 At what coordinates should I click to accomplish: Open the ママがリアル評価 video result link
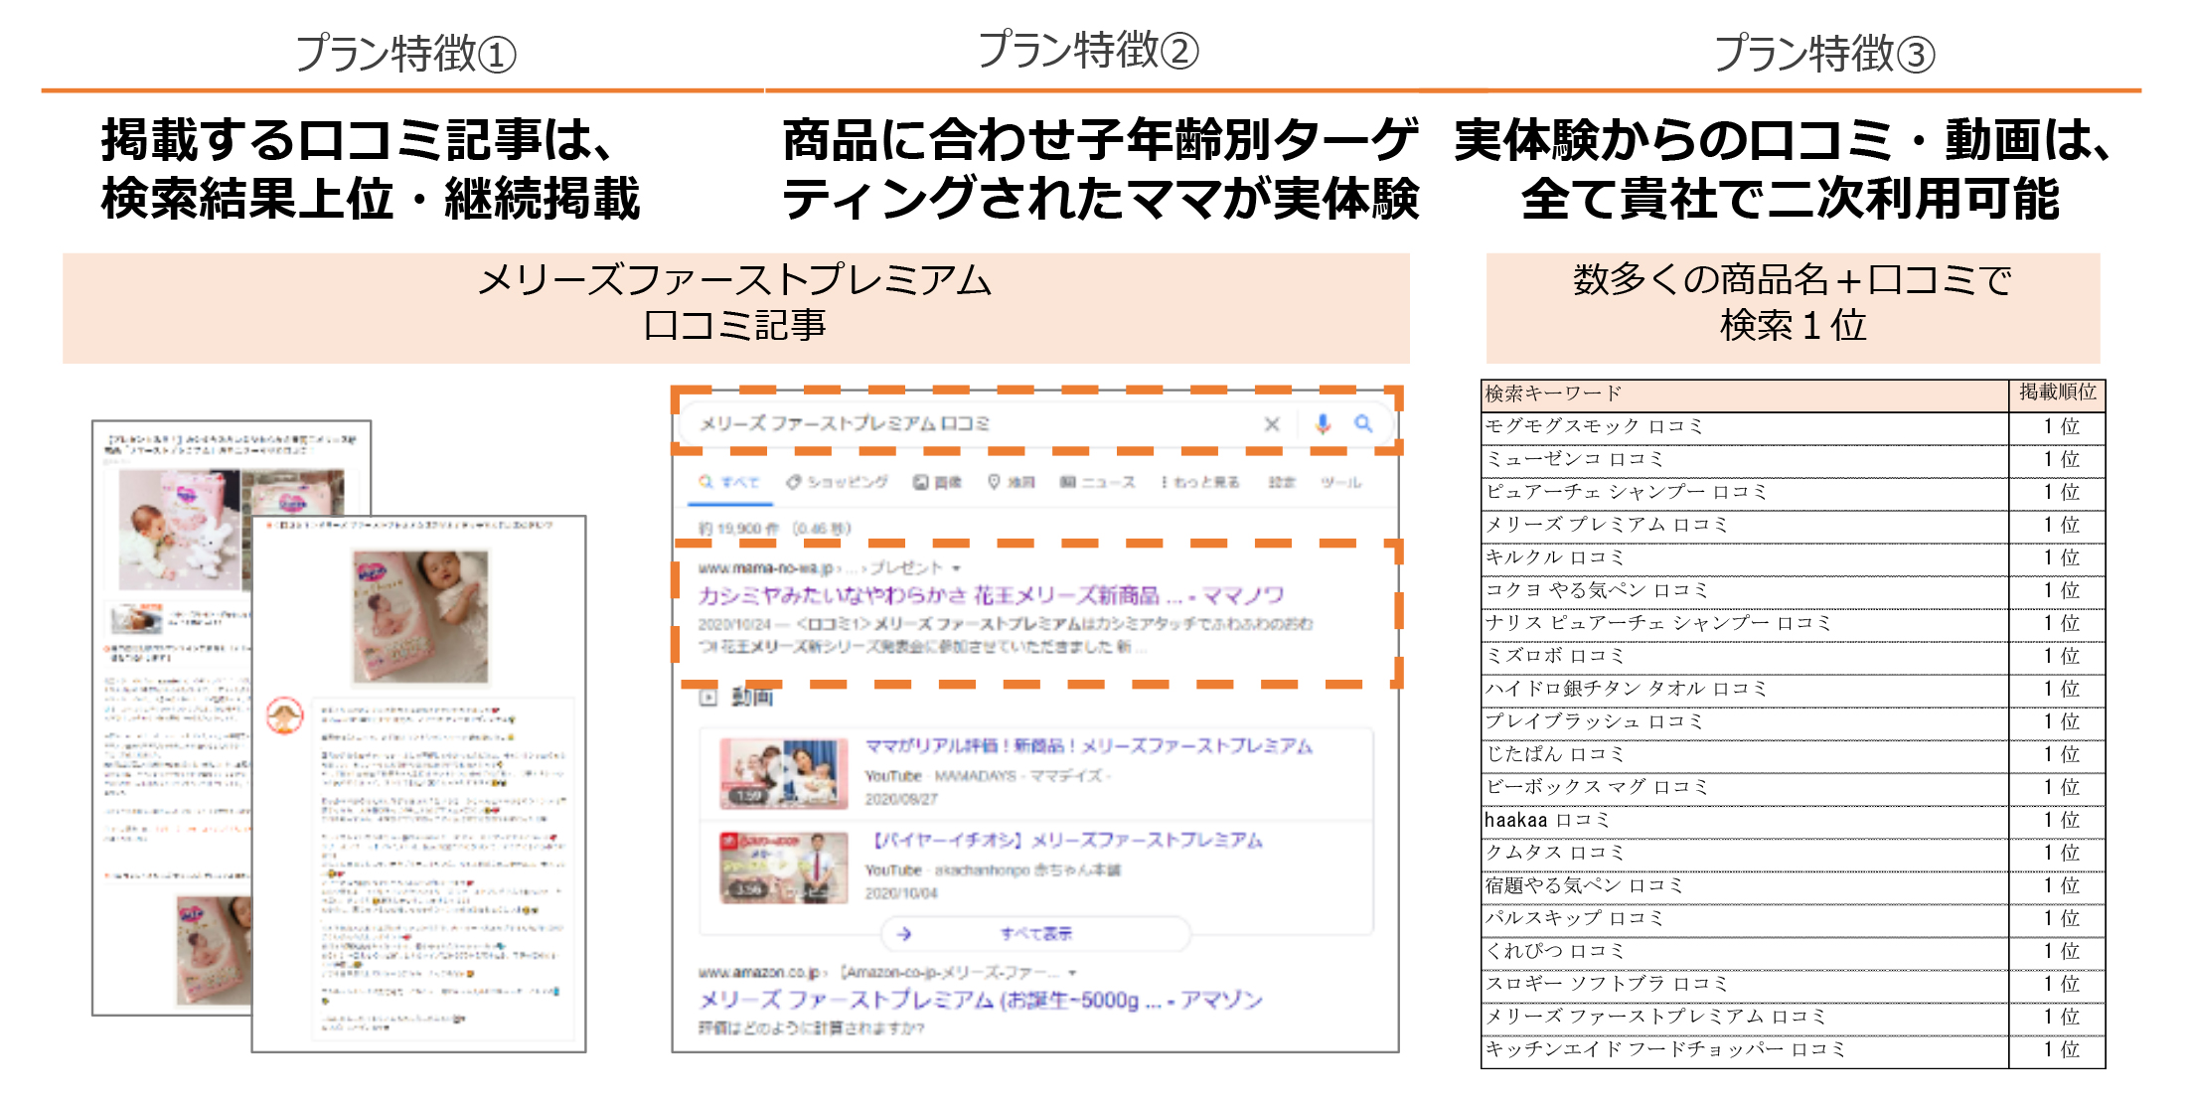[x=1088, y=745]
